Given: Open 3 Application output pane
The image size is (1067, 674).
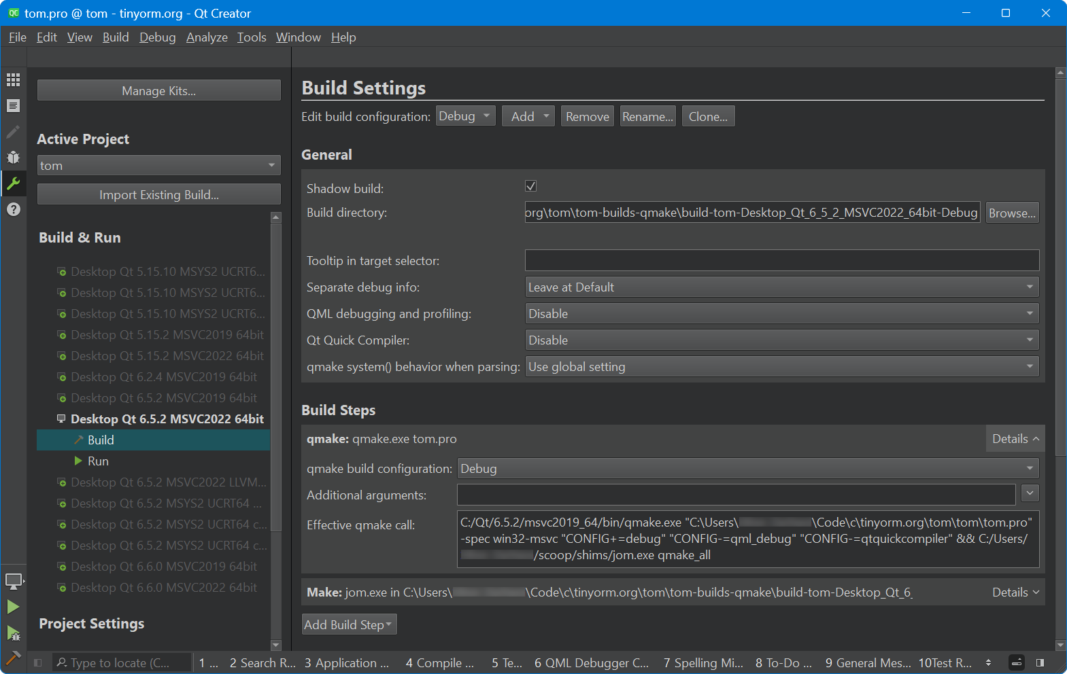Looking at the screenshot, I should point(347,662).
